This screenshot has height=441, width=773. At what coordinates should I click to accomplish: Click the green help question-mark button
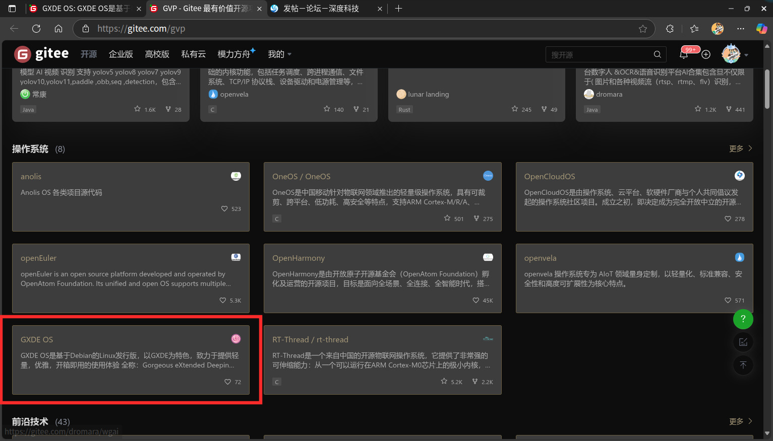click(x=743, y=319)
